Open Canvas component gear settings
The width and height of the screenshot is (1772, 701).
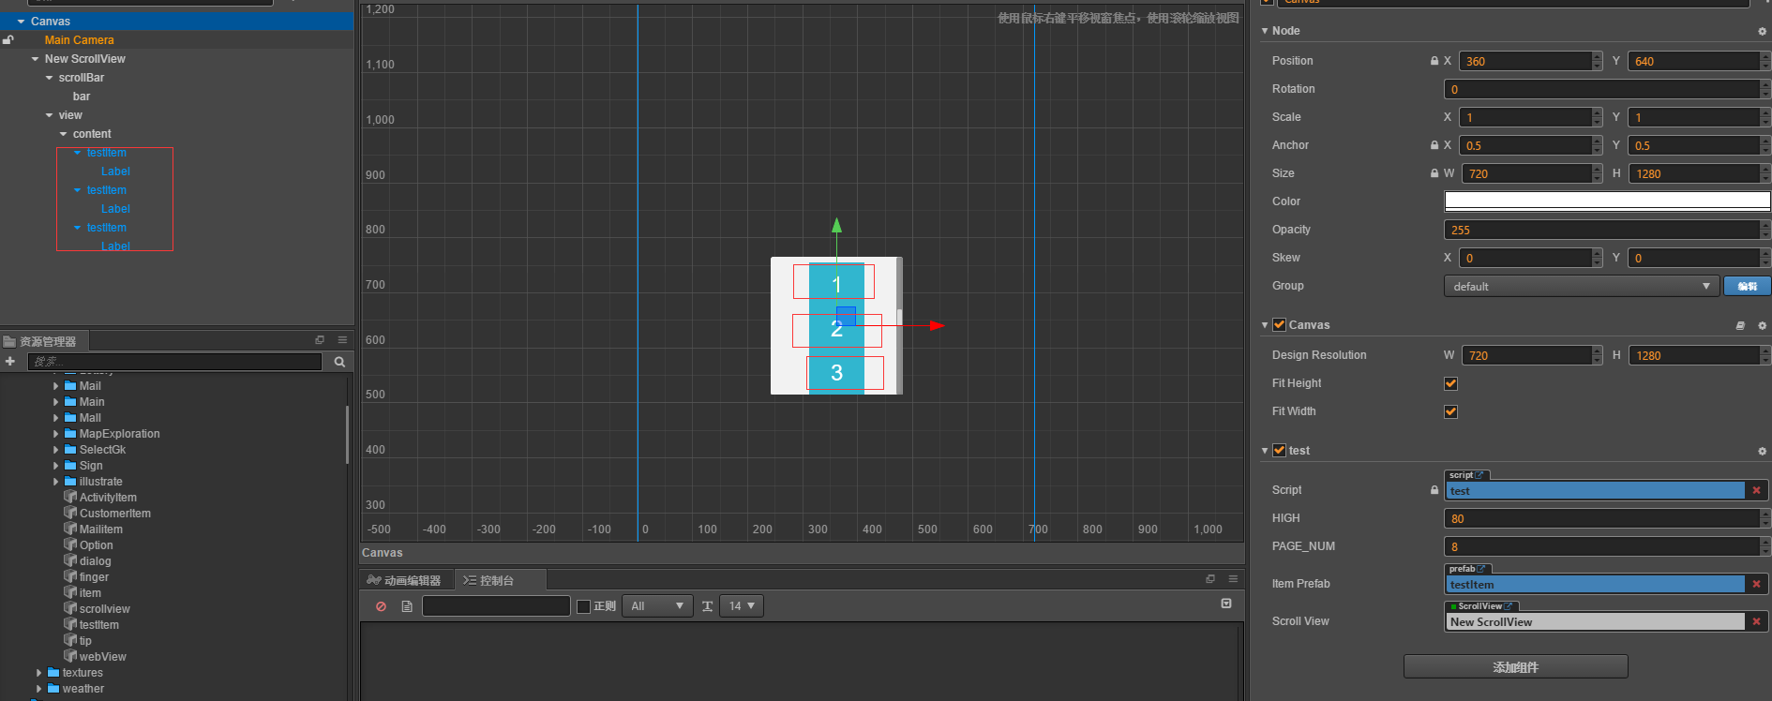(x=1762, y=325)
